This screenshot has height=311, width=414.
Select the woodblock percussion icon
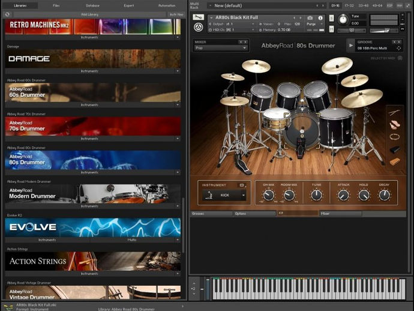coord(395,162)
